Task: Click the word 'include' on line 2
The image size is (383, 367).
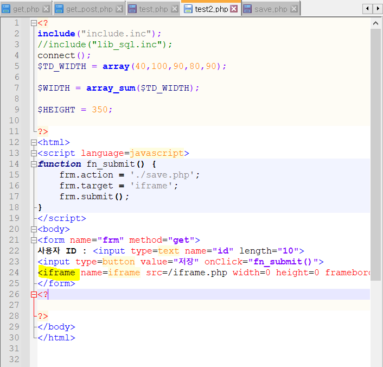Action: (56, 34)
